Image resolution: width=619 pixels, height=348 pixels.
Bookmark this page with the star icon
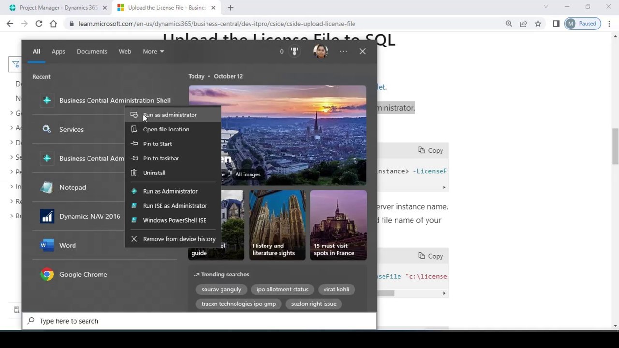[x=538, y=24]
